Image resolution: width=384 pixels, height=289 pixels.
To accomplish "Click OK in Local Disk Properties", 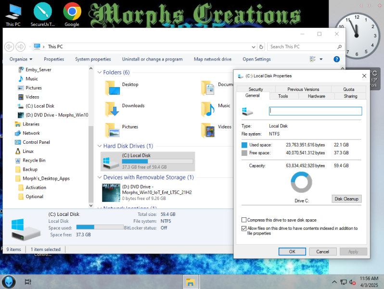I will [292, 251].
